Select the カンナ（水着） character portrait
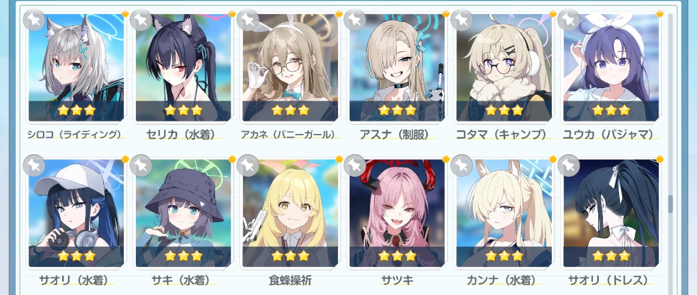Screen dimensions: 697x295 (504, 213)
